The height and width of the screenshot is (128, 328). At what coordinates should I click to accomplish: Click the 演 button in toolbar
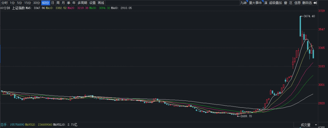pyautogui.click(x=265, y=3)
